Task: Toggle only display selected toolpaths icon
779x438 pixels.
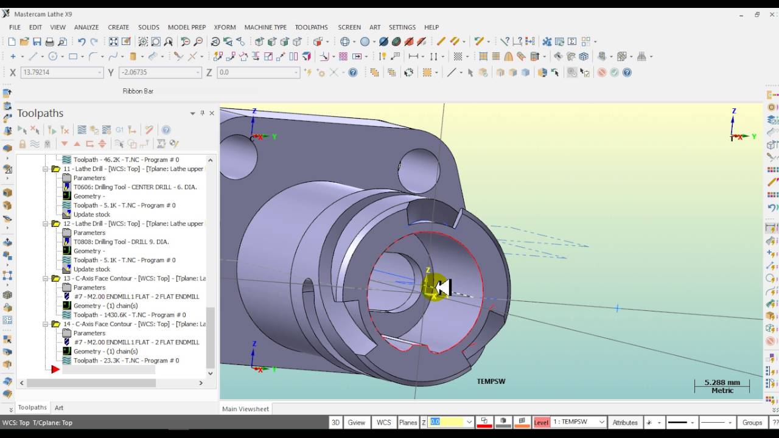Action: pyautogui.click(x=119, y=144)
